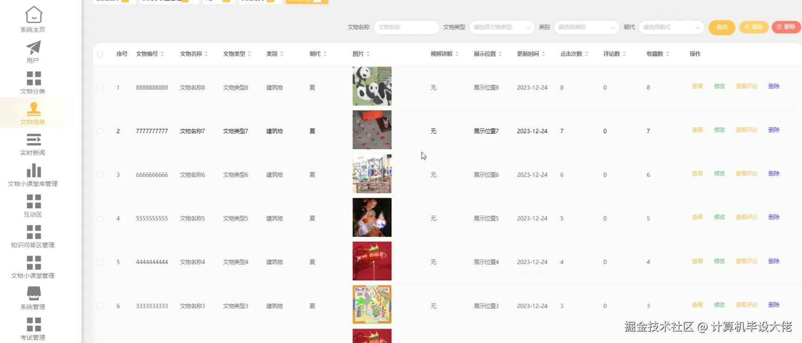This screenshot has height=343, width=802.
Task: Sort by 类别 column arrows
Action: [282, 54]
